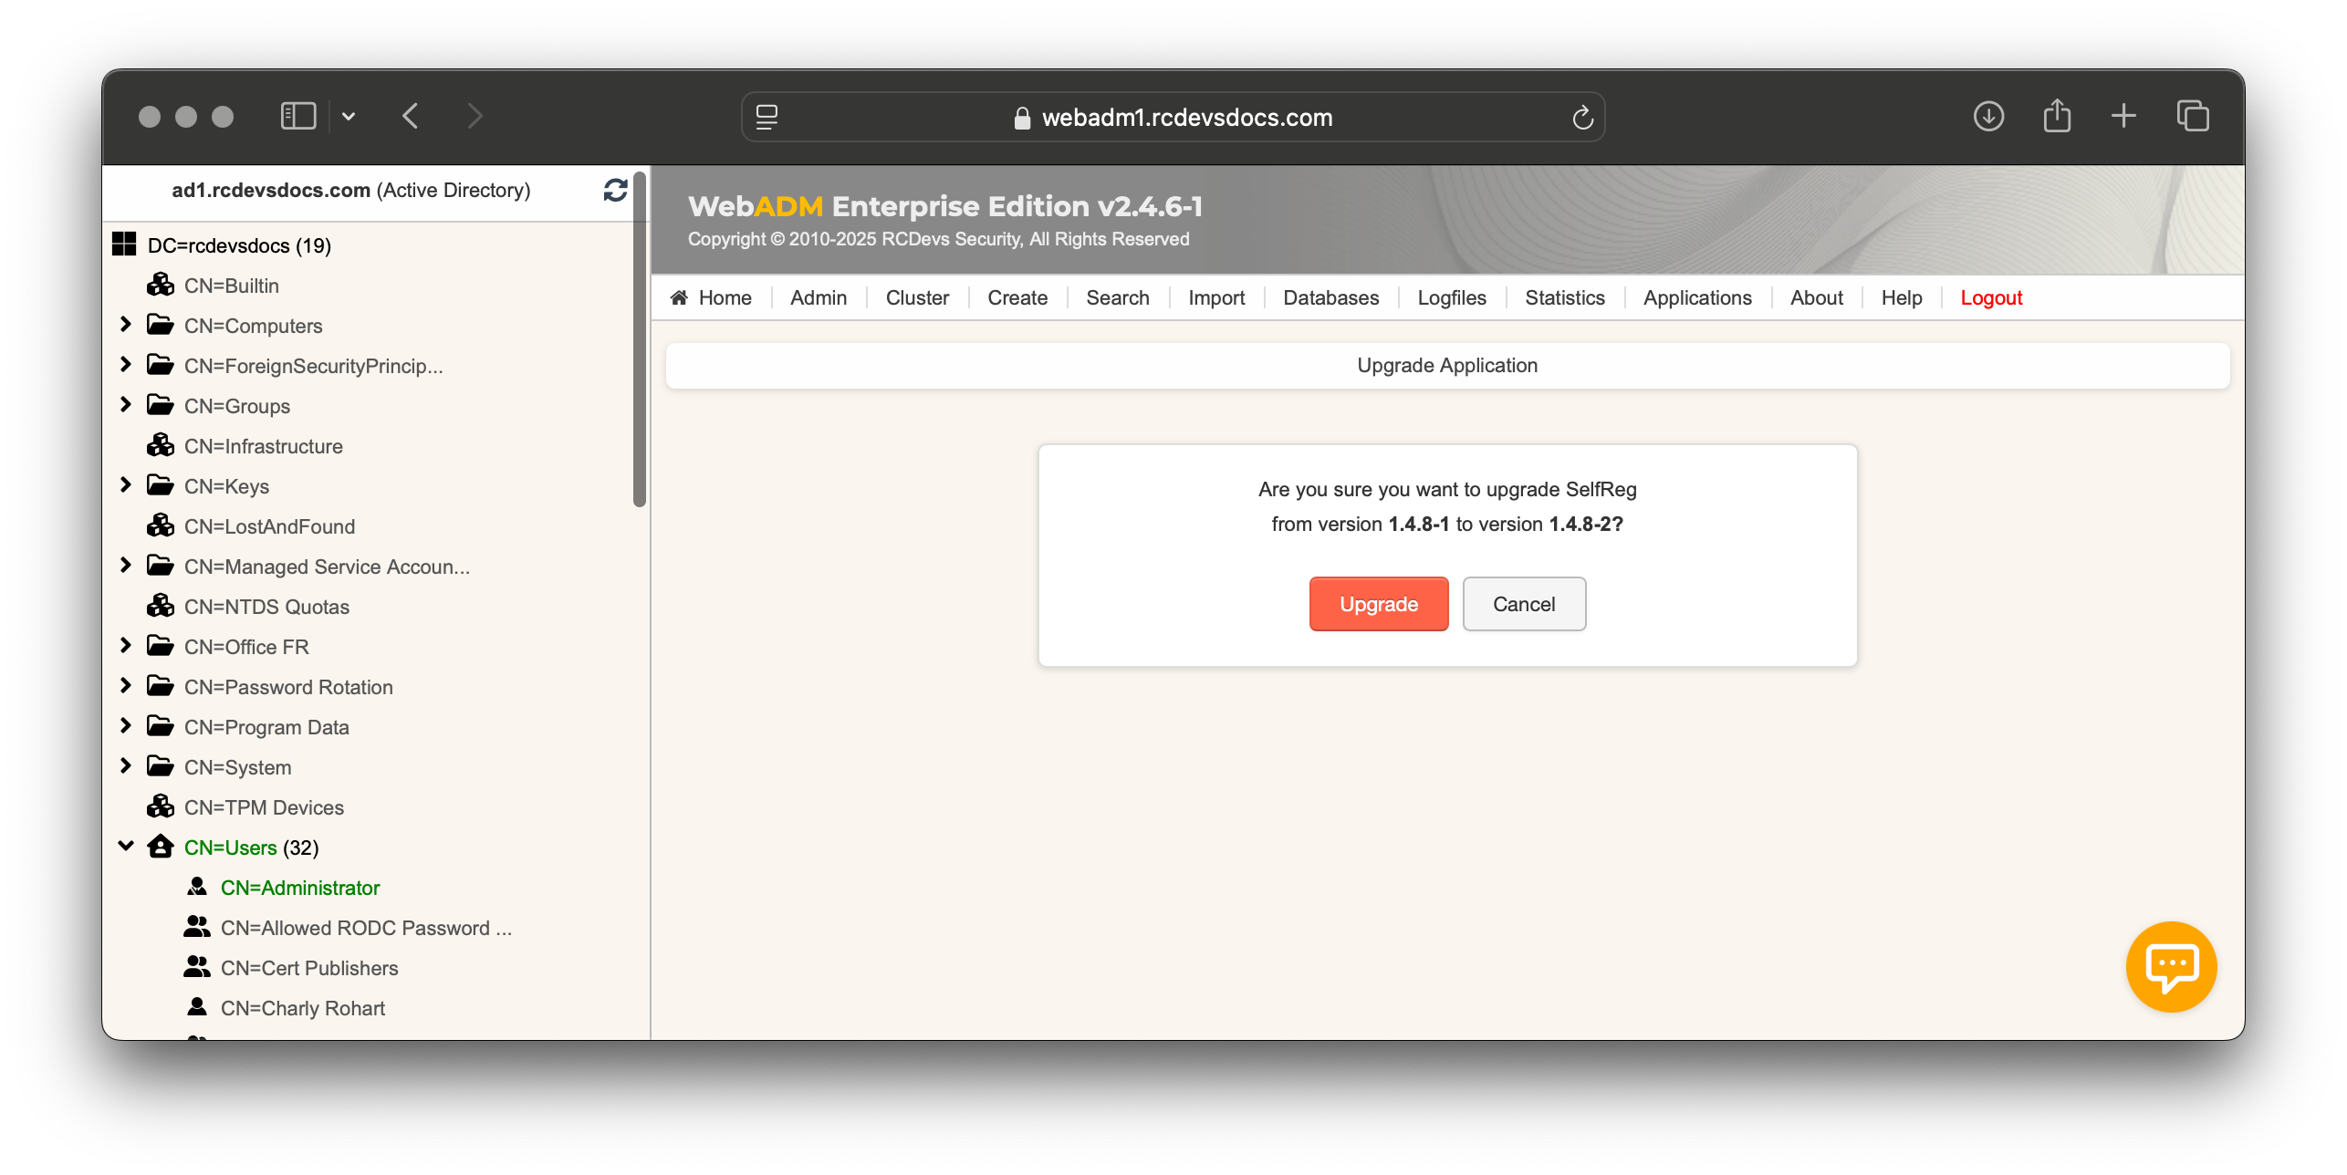
Task: Click the CN=LostAndFound container icon
Action: point(161,525)
